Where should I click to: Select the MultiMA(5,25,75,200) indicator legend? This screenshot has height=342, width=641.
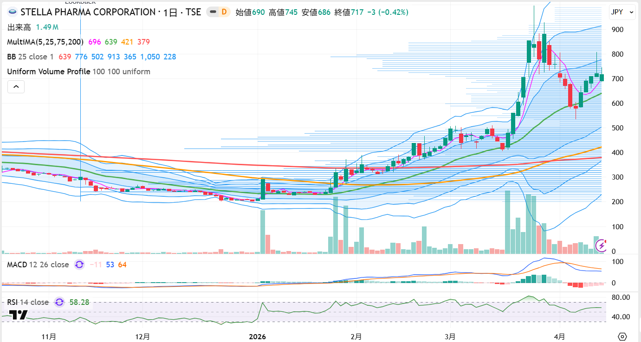coord(45,42)
